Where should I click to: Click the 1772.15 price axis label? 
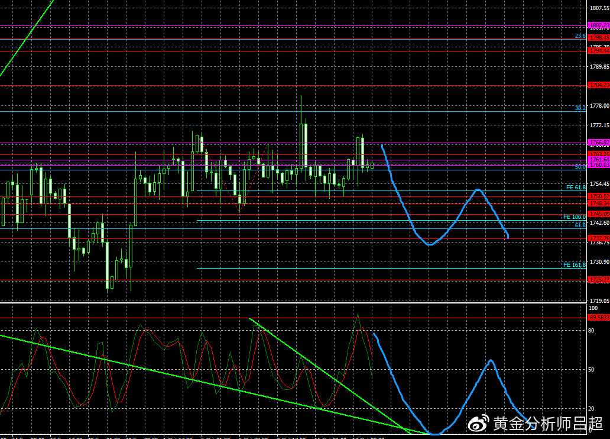coord(599,125)
